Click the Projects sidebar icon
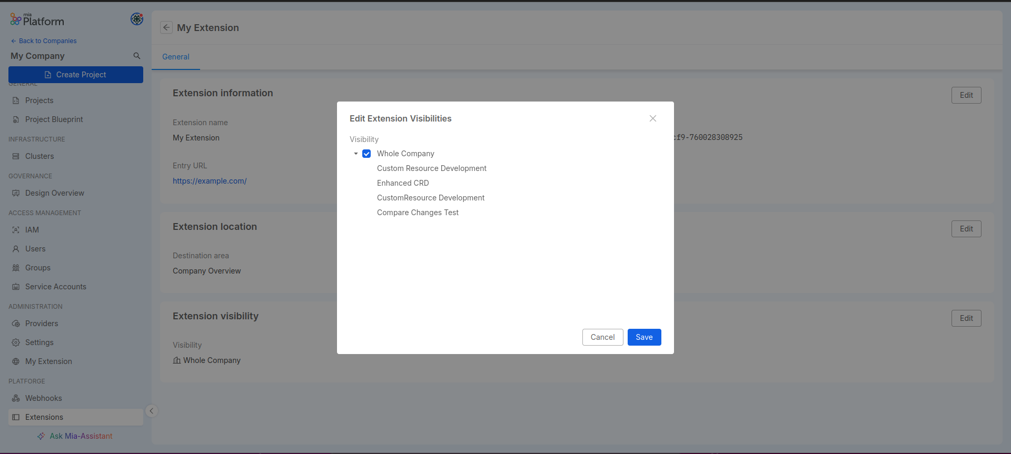This screenshot has width=1011, height=454. 16,100
